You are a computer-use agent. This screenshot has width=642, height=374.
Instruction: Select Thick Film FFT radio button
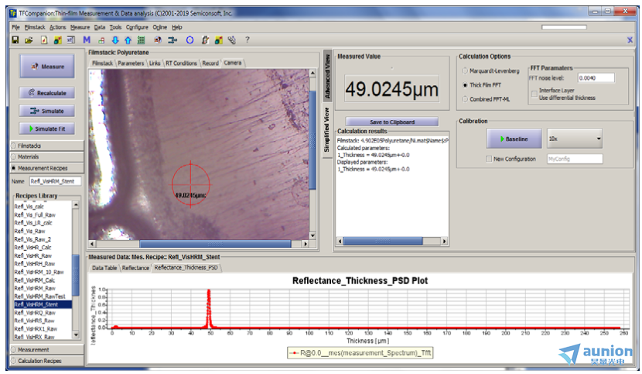(465, 85)
